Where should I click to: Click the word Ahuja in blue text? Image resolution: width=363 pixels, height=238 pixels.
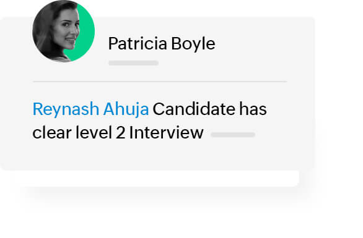click(x=126, y=109)
